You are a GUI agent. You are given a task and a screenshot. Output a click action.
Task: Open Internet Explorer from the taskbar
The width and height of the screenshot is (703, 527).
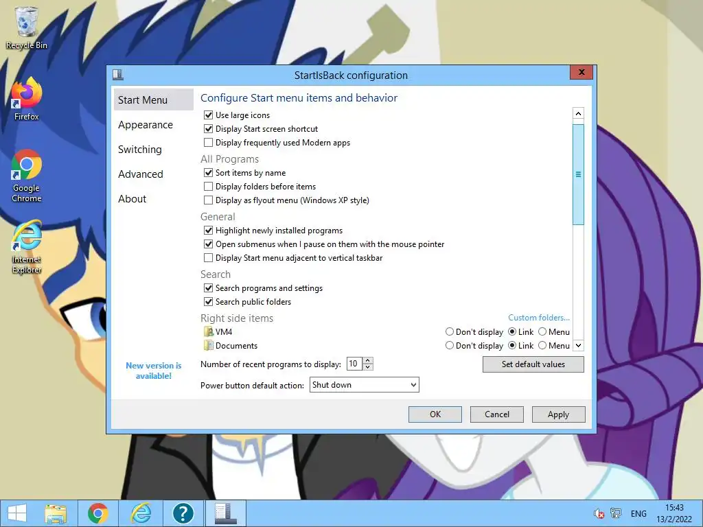point(140,513)
